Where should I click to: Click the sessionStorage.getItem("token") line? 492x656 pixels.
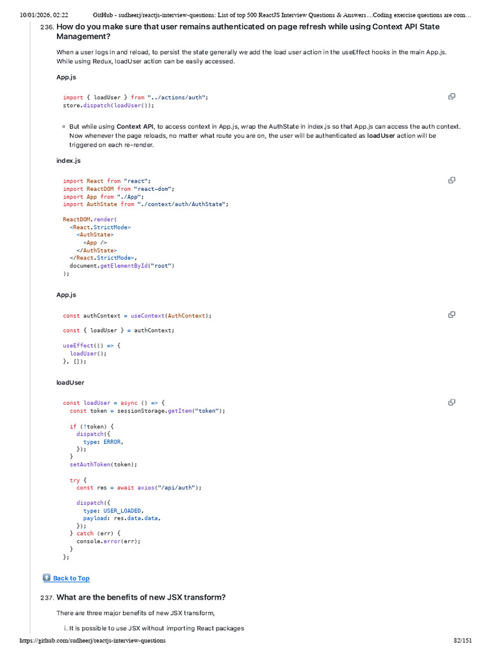[x=147, y=411]
